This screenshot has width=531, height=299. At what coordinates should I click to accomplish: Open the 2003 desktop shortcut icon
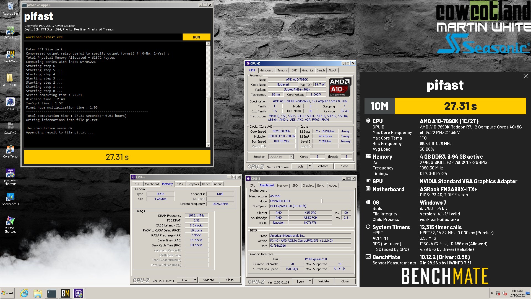(x=10, y=104)
